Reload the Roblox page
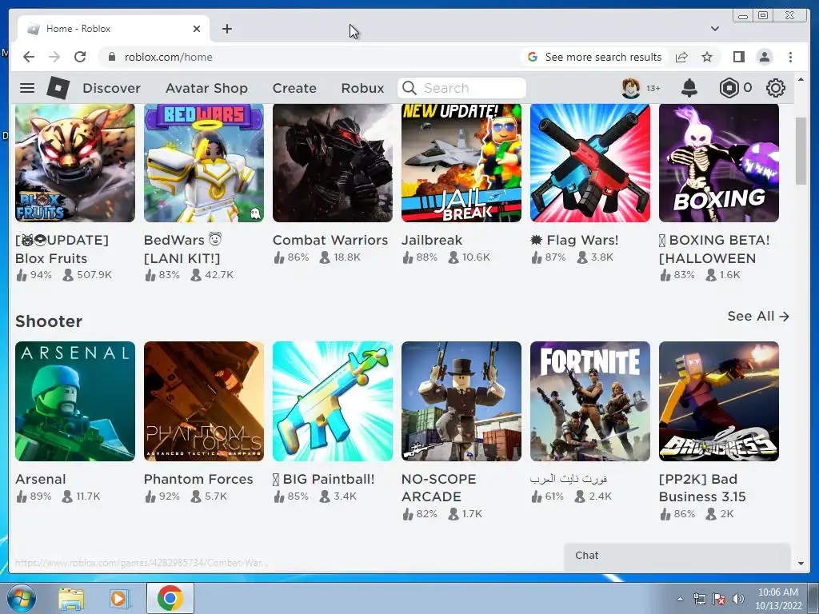 click(x=80, y=57)
